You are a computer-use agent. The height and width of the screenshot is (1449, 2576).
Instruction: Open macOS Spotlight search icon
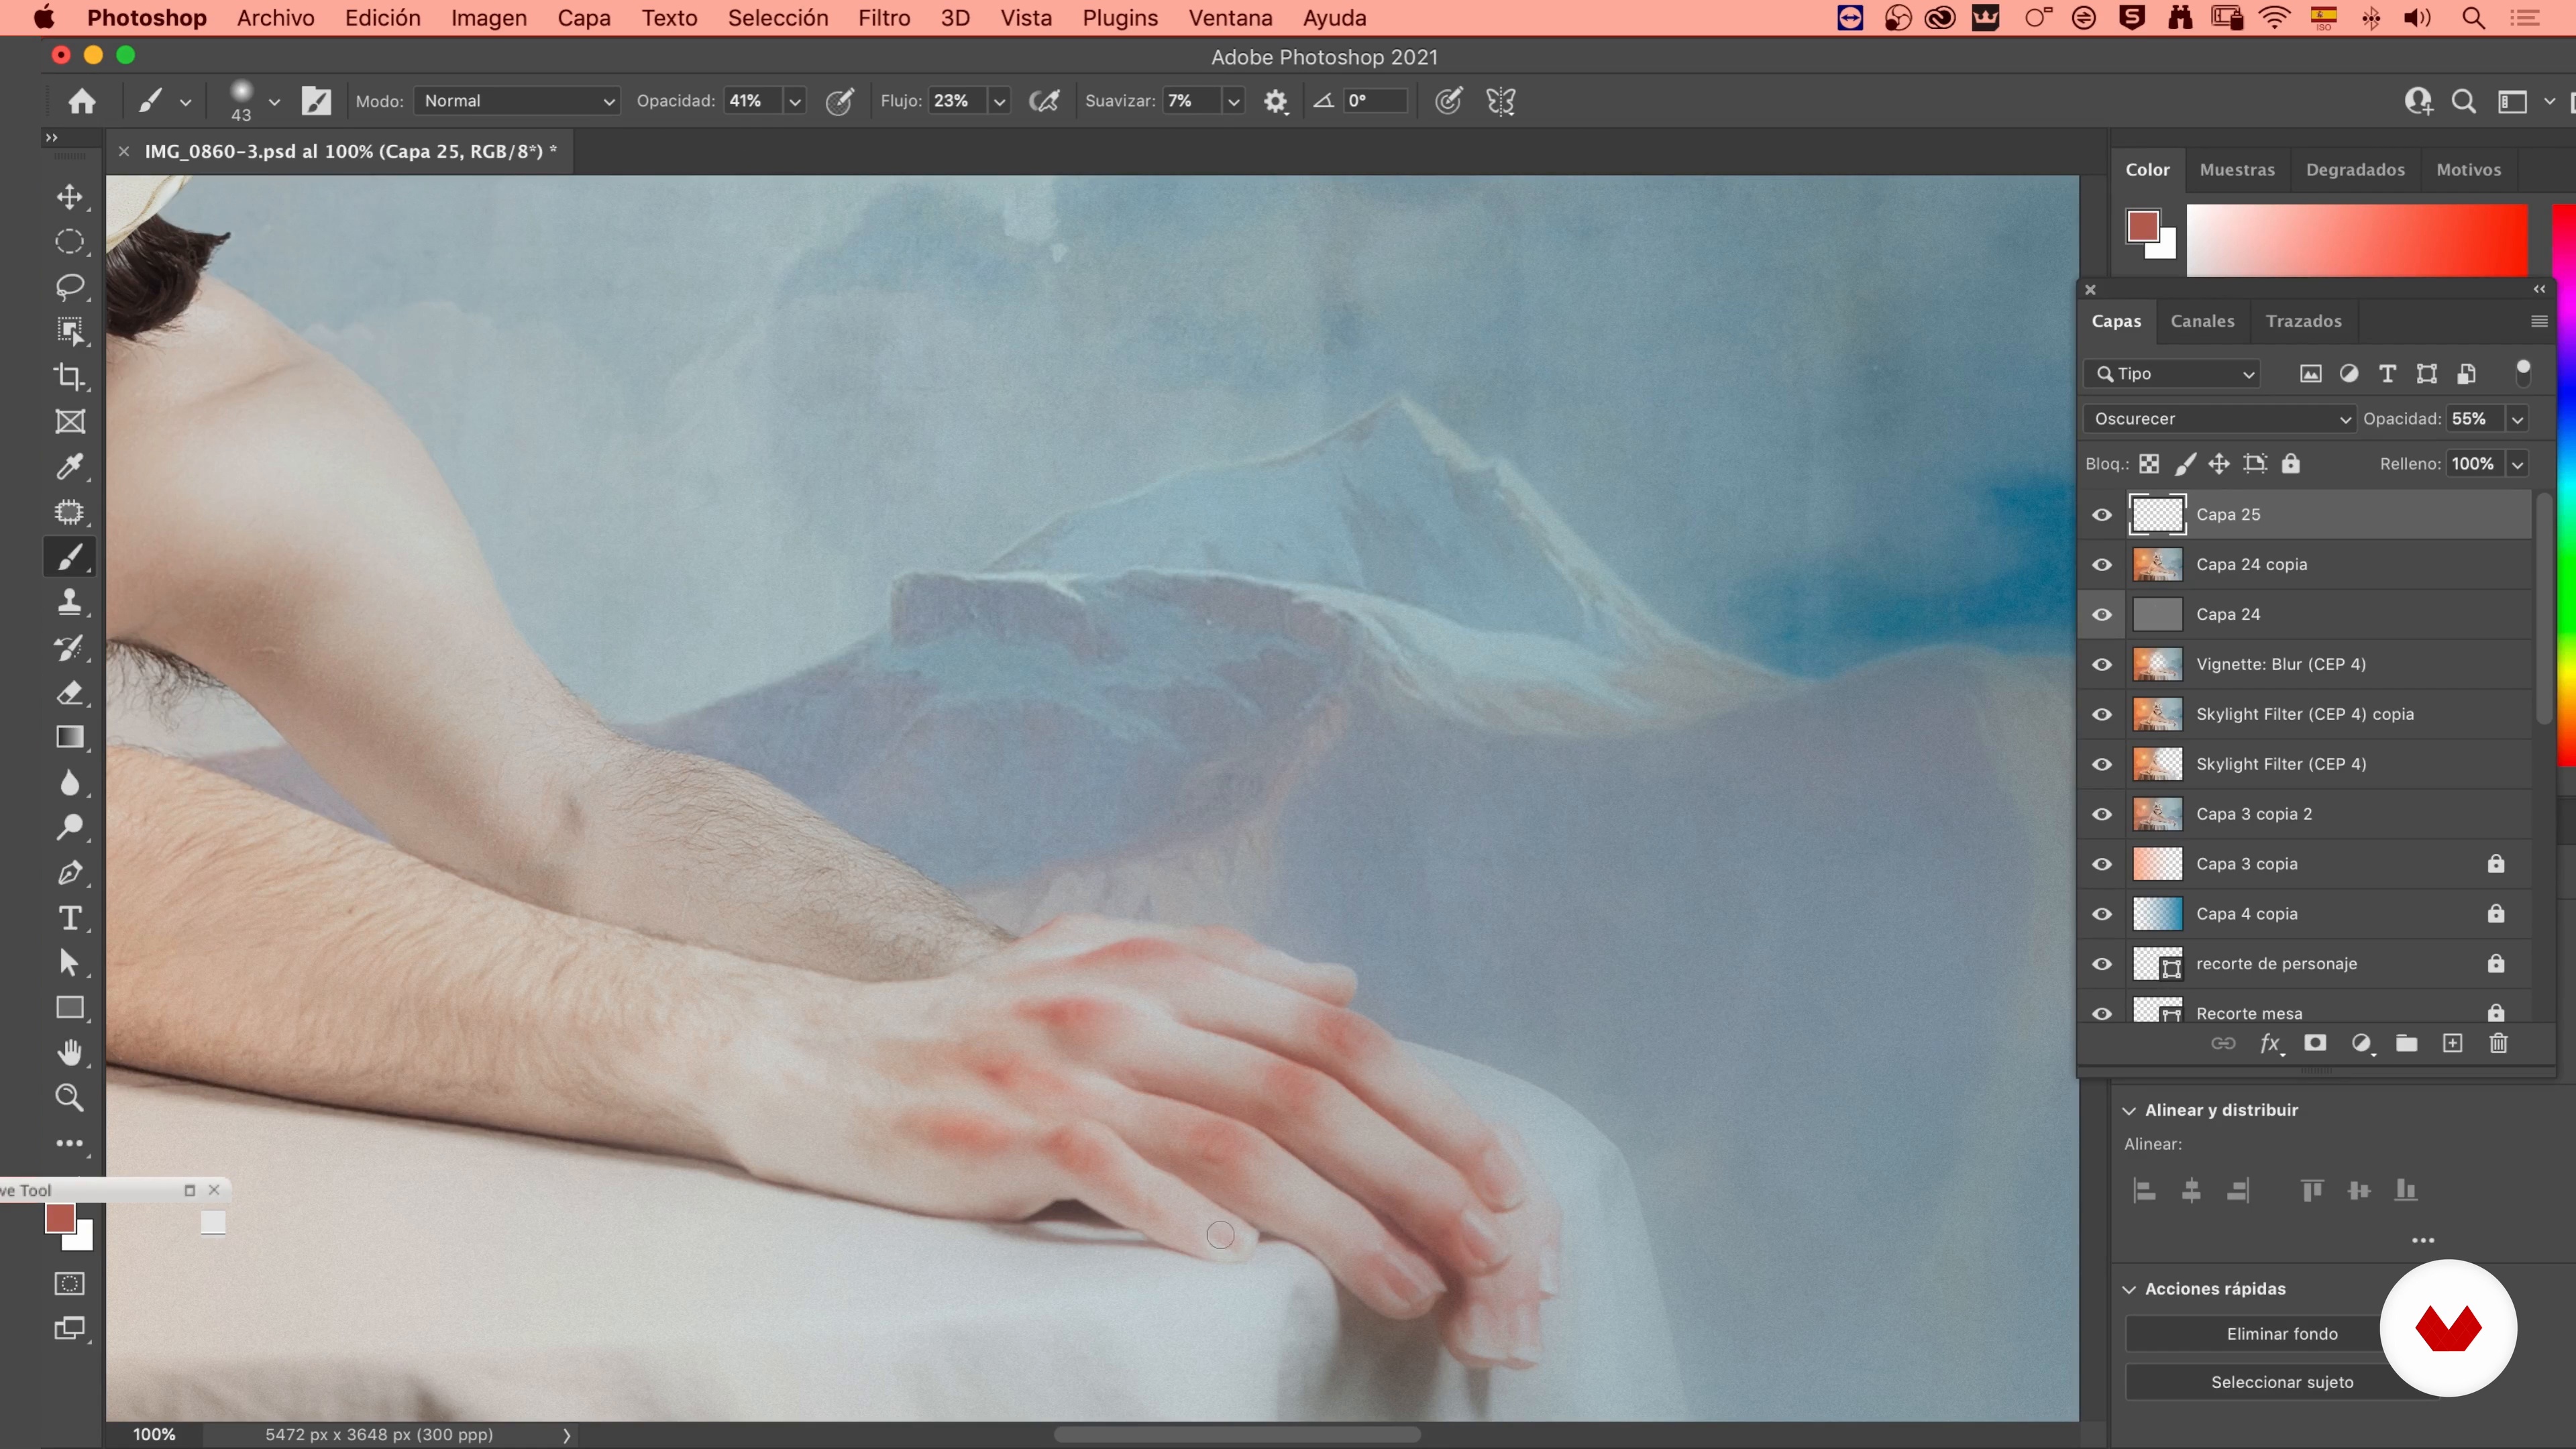pyautogui.click(x=2473, y=18)
